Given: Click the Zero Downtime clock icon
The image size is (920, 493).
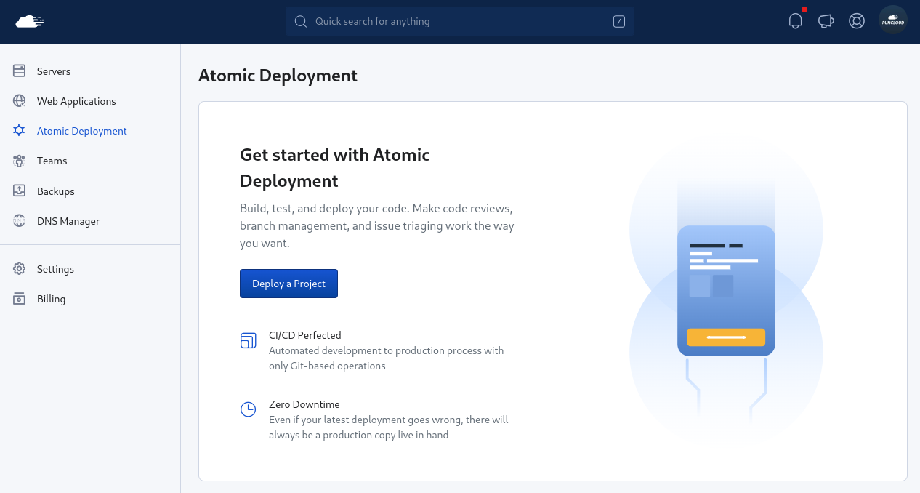Looking at the screenshot, I should pos(248,409).
